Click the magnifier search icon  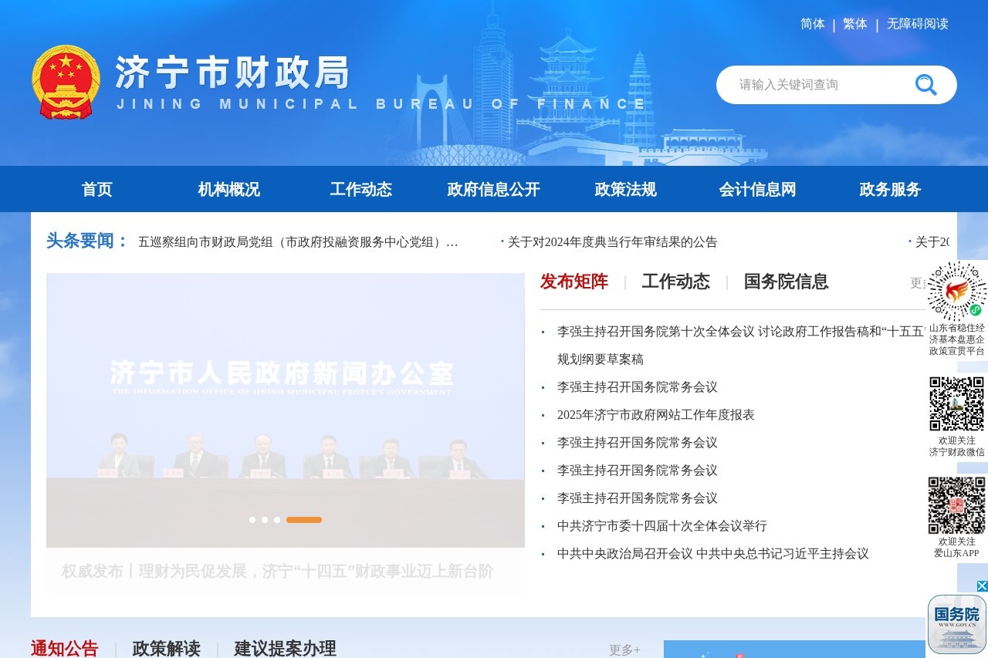pos(925,85)
